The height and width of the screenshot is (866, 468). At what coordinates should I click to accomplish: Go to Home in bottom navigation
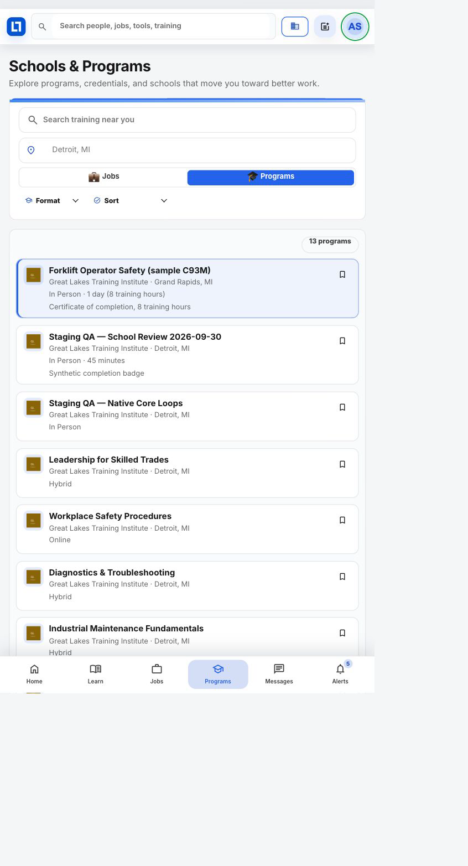[34, 674]
